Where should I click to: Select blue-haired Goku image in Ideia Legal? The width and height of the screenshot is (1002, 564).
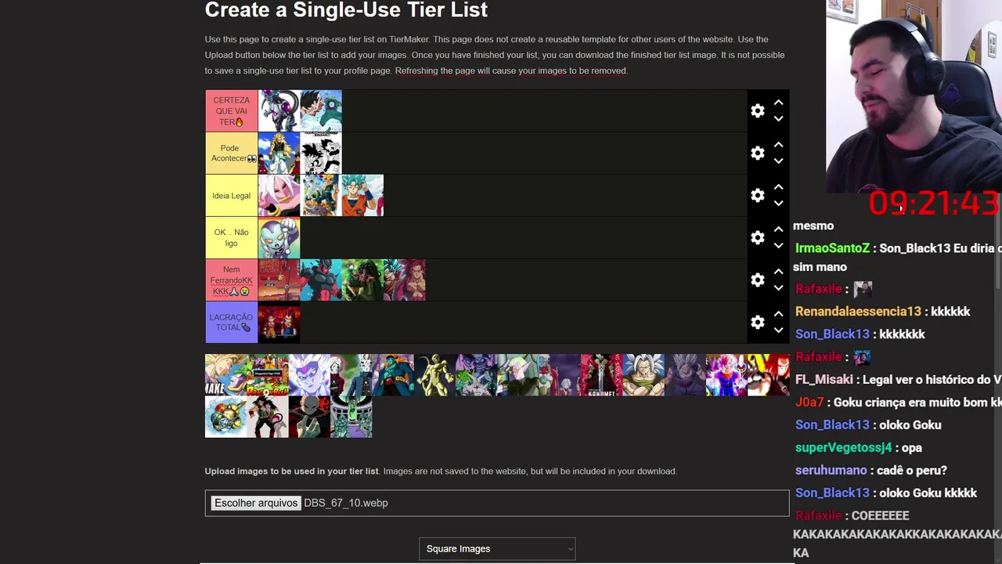(362, 196)
